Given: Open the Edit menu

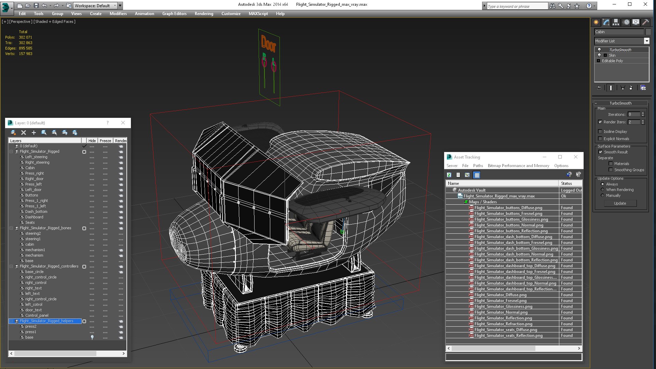Looking at the screenshot, I should [x=22, y=14].
